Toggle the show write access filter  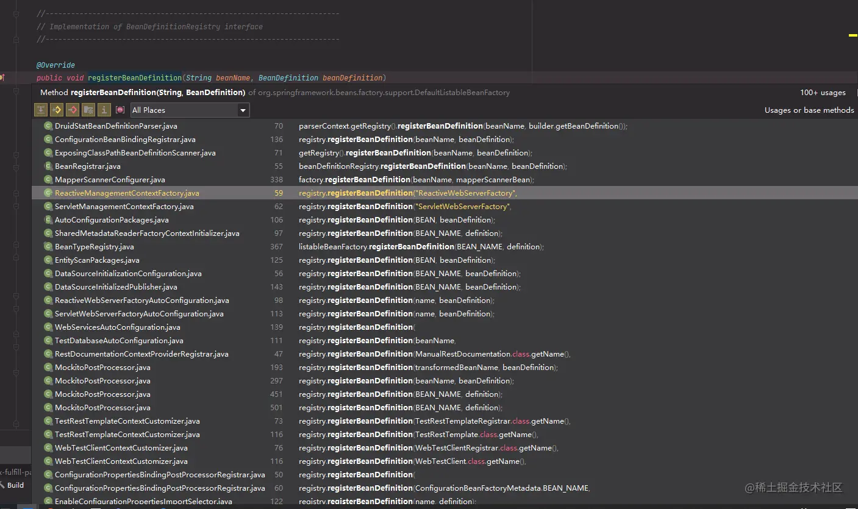73,110
